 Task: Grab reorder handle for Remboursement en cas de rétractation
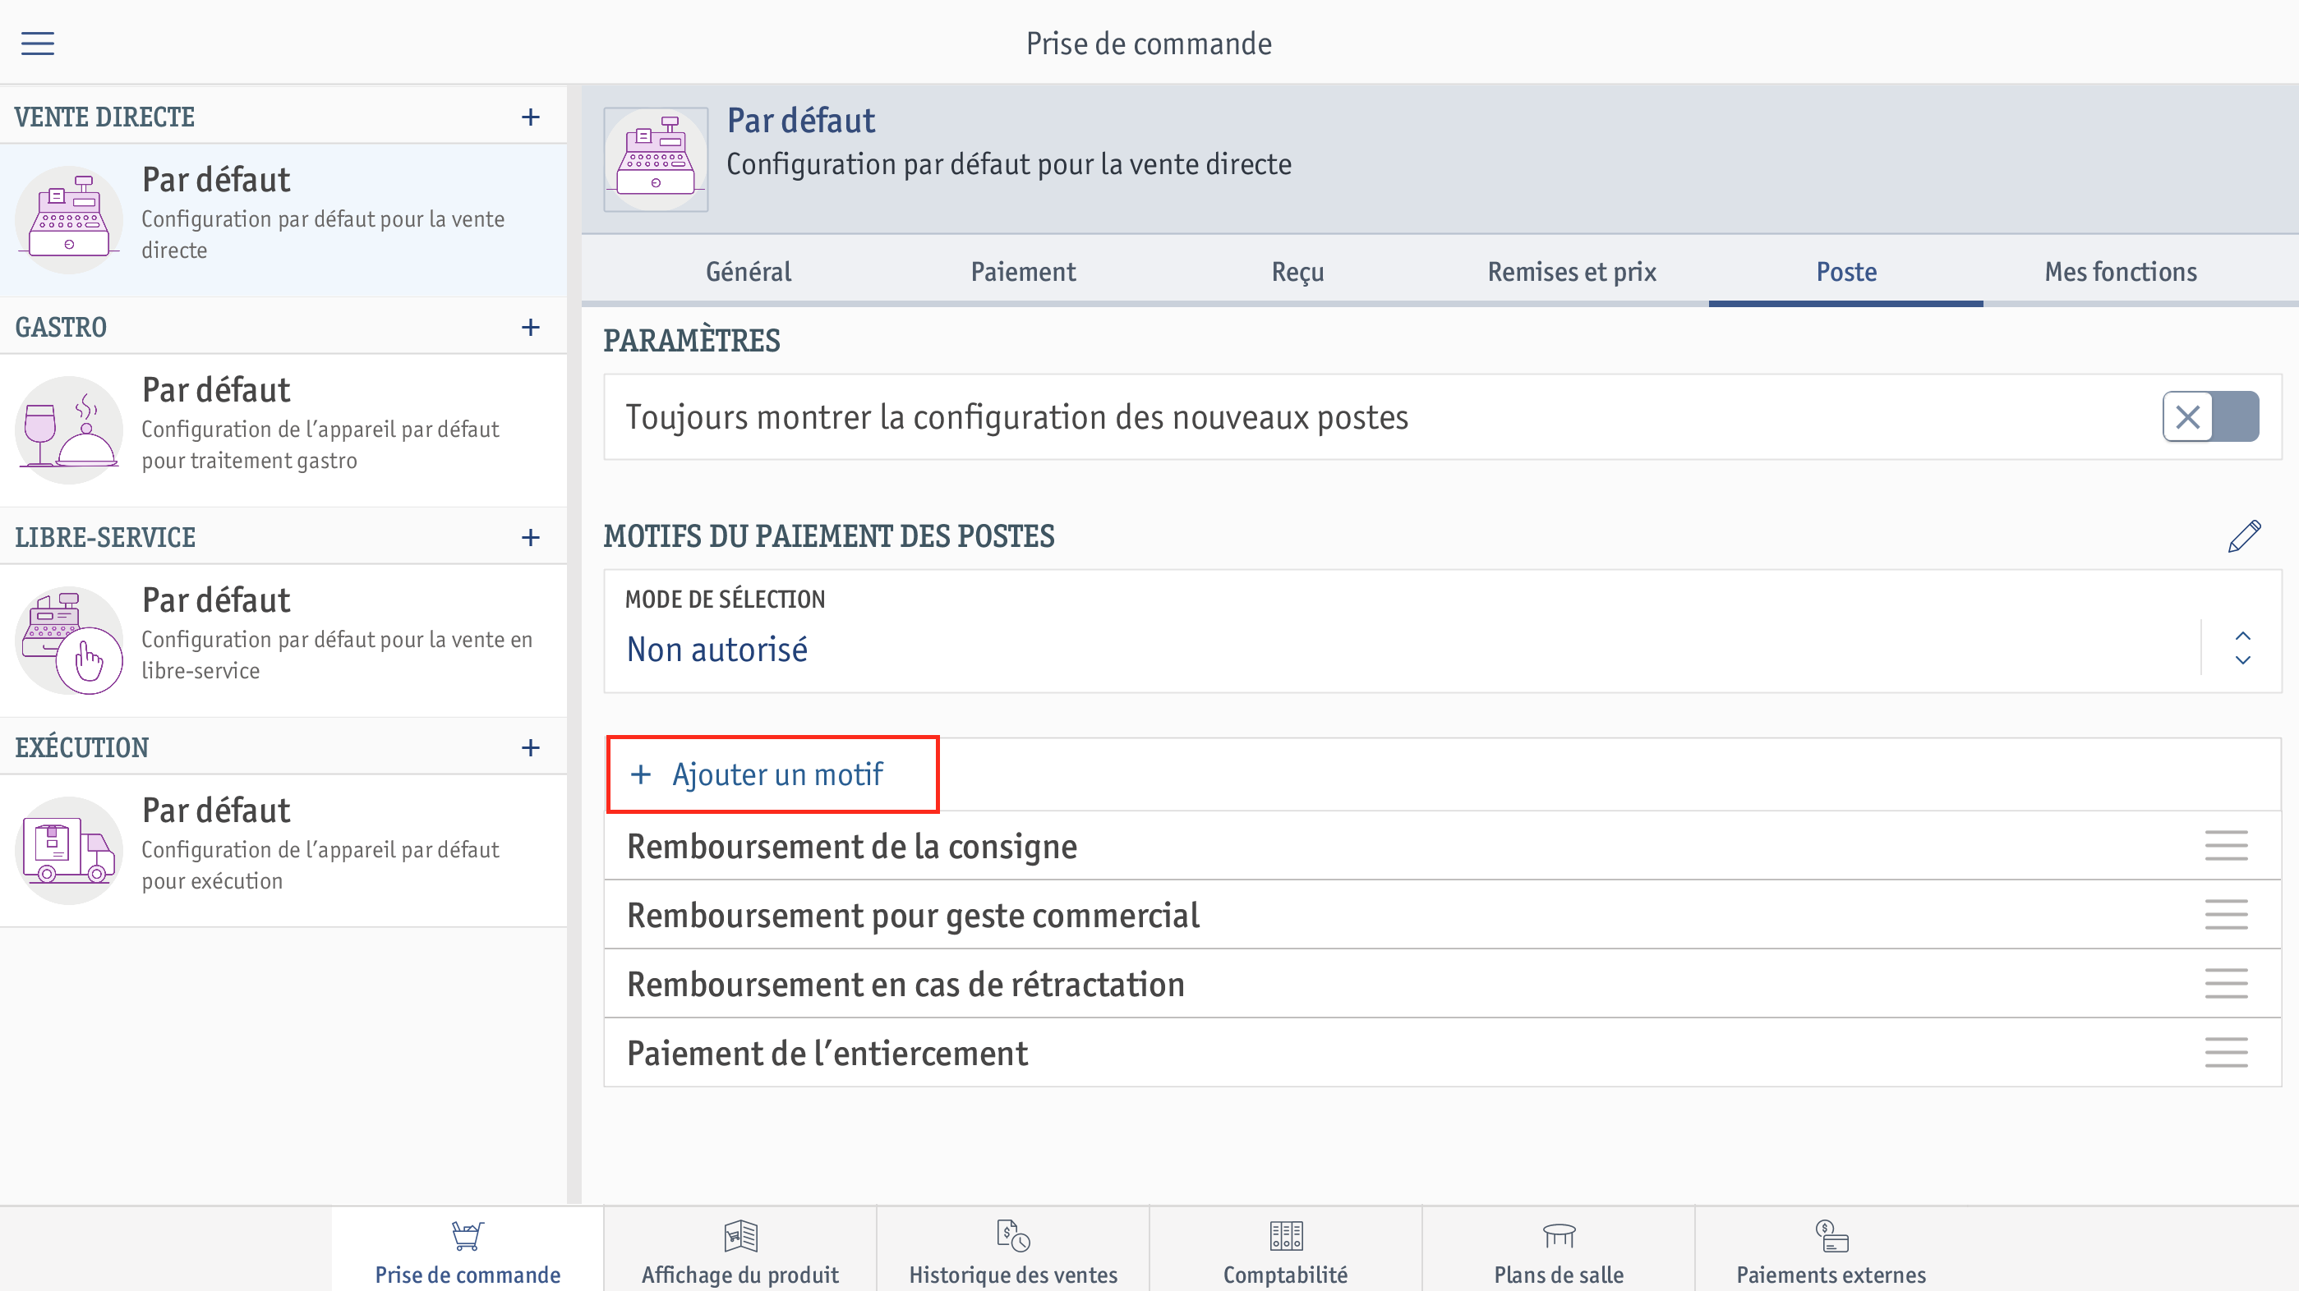click(x=2226, y=983)
